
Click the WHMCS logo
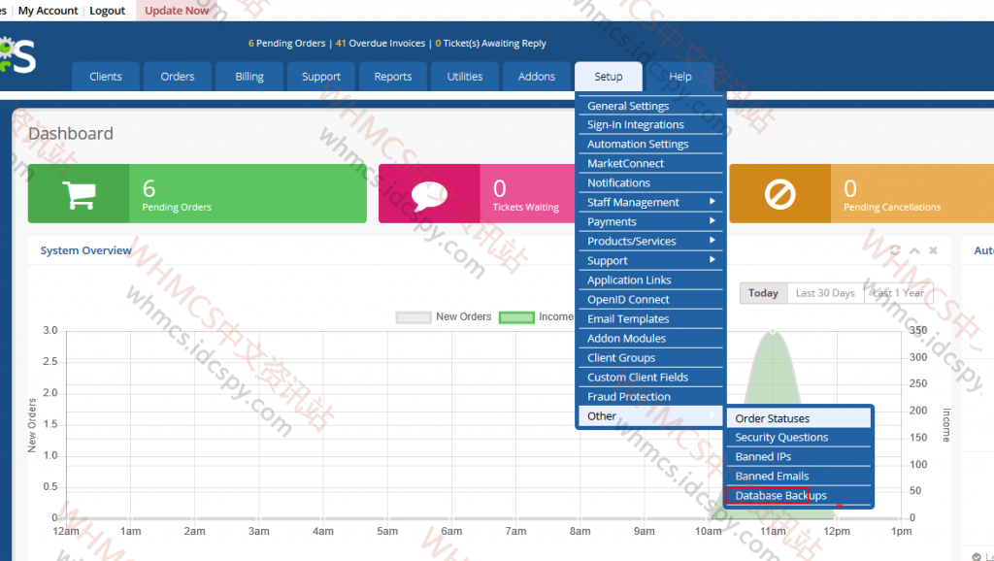17,55
